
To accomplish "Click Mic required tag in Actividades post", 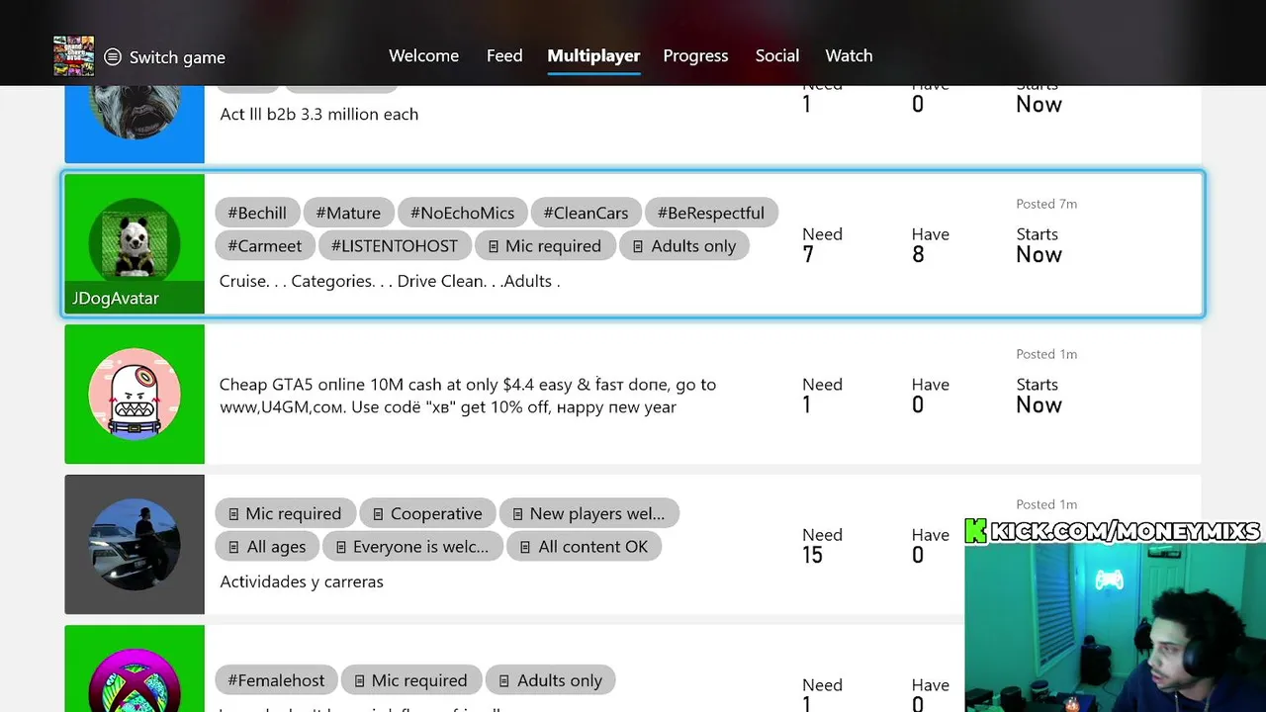I will [x=285, y=513].
